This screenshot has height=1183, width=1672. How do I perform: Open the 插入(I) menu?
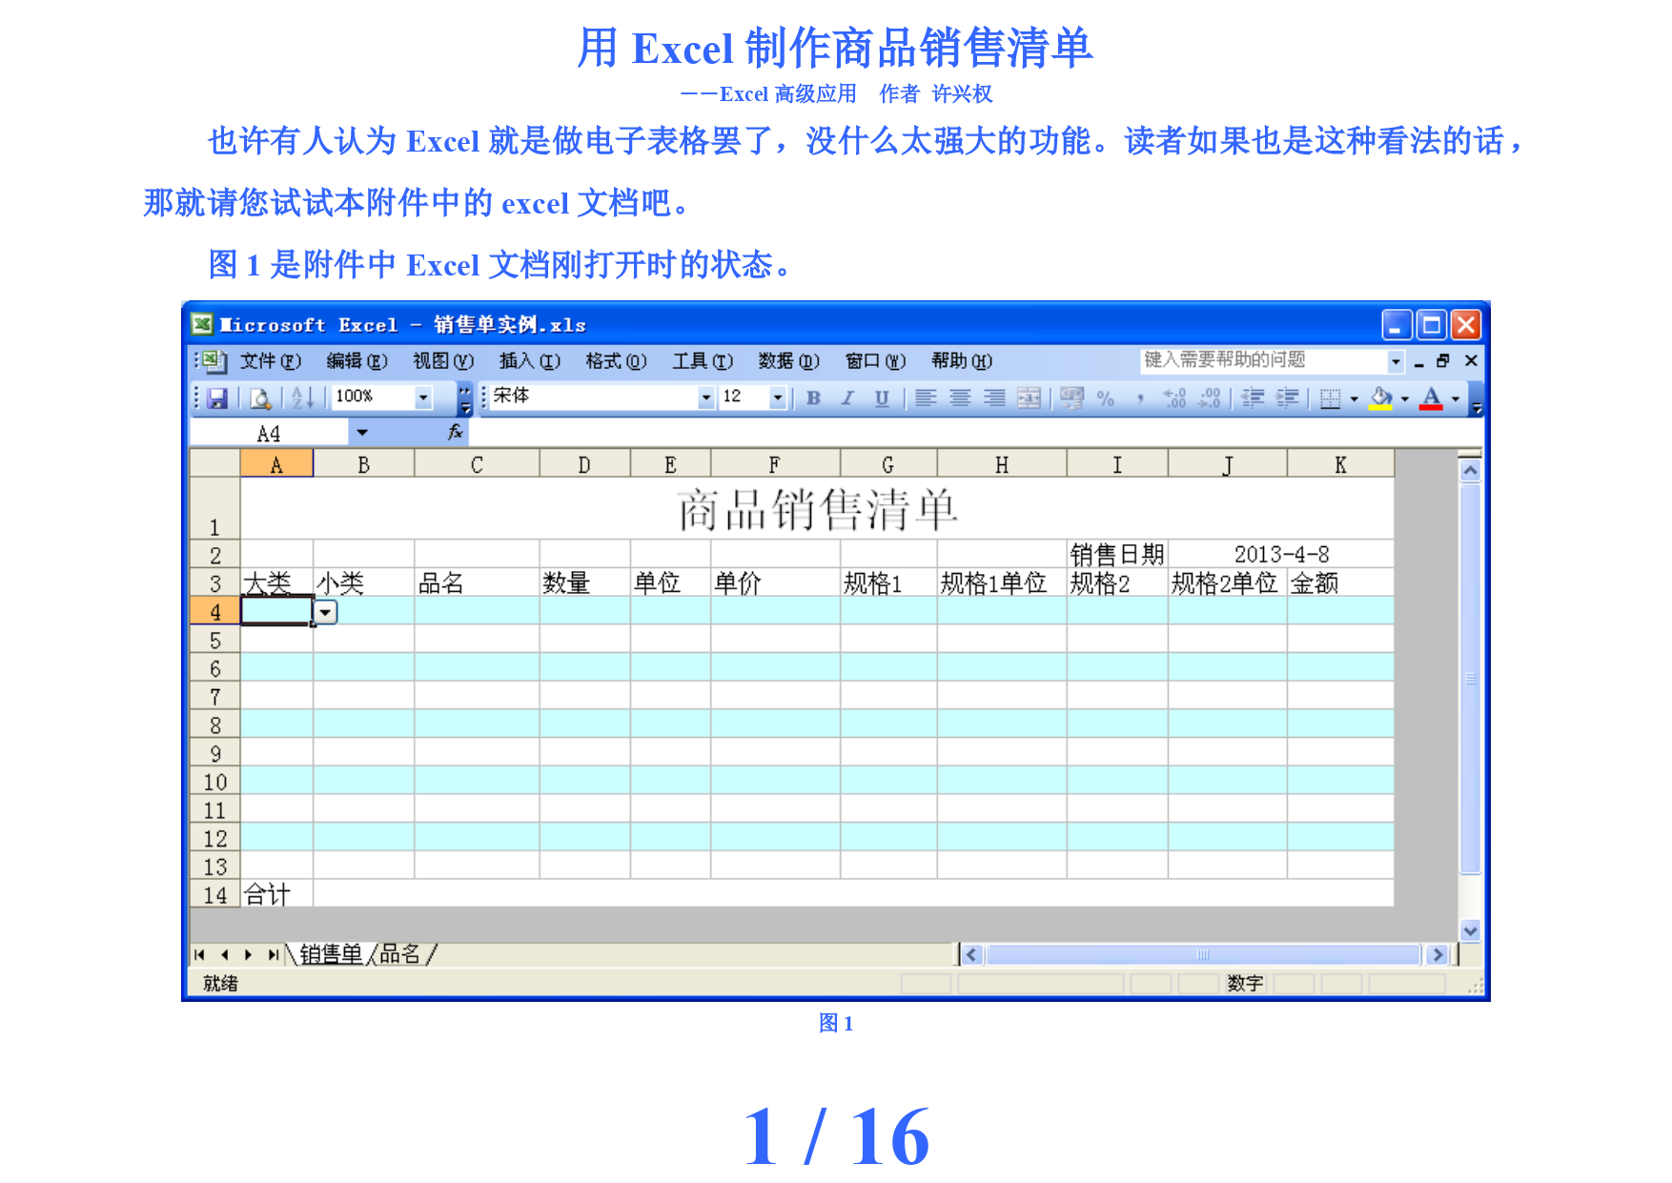pos(529,361)
